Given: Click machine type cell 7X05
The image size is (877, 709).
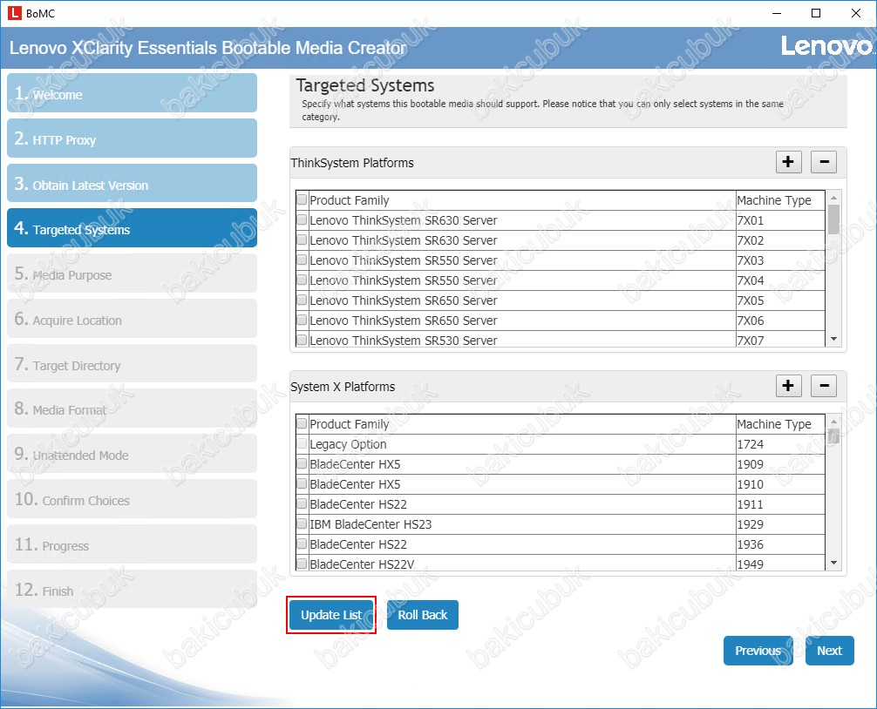Looking at the screenshot, I should pos(780,300).
